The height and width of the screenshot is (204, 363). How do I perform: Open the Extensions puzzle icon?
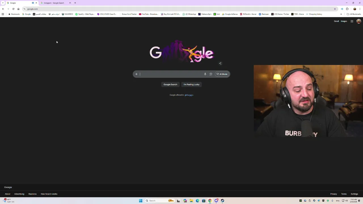point(347,9)
